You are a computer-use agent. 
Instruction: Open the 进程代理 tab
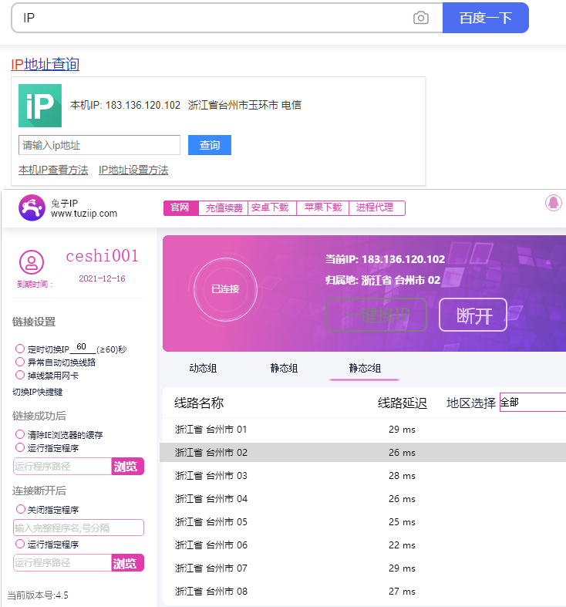click(376, 208)
